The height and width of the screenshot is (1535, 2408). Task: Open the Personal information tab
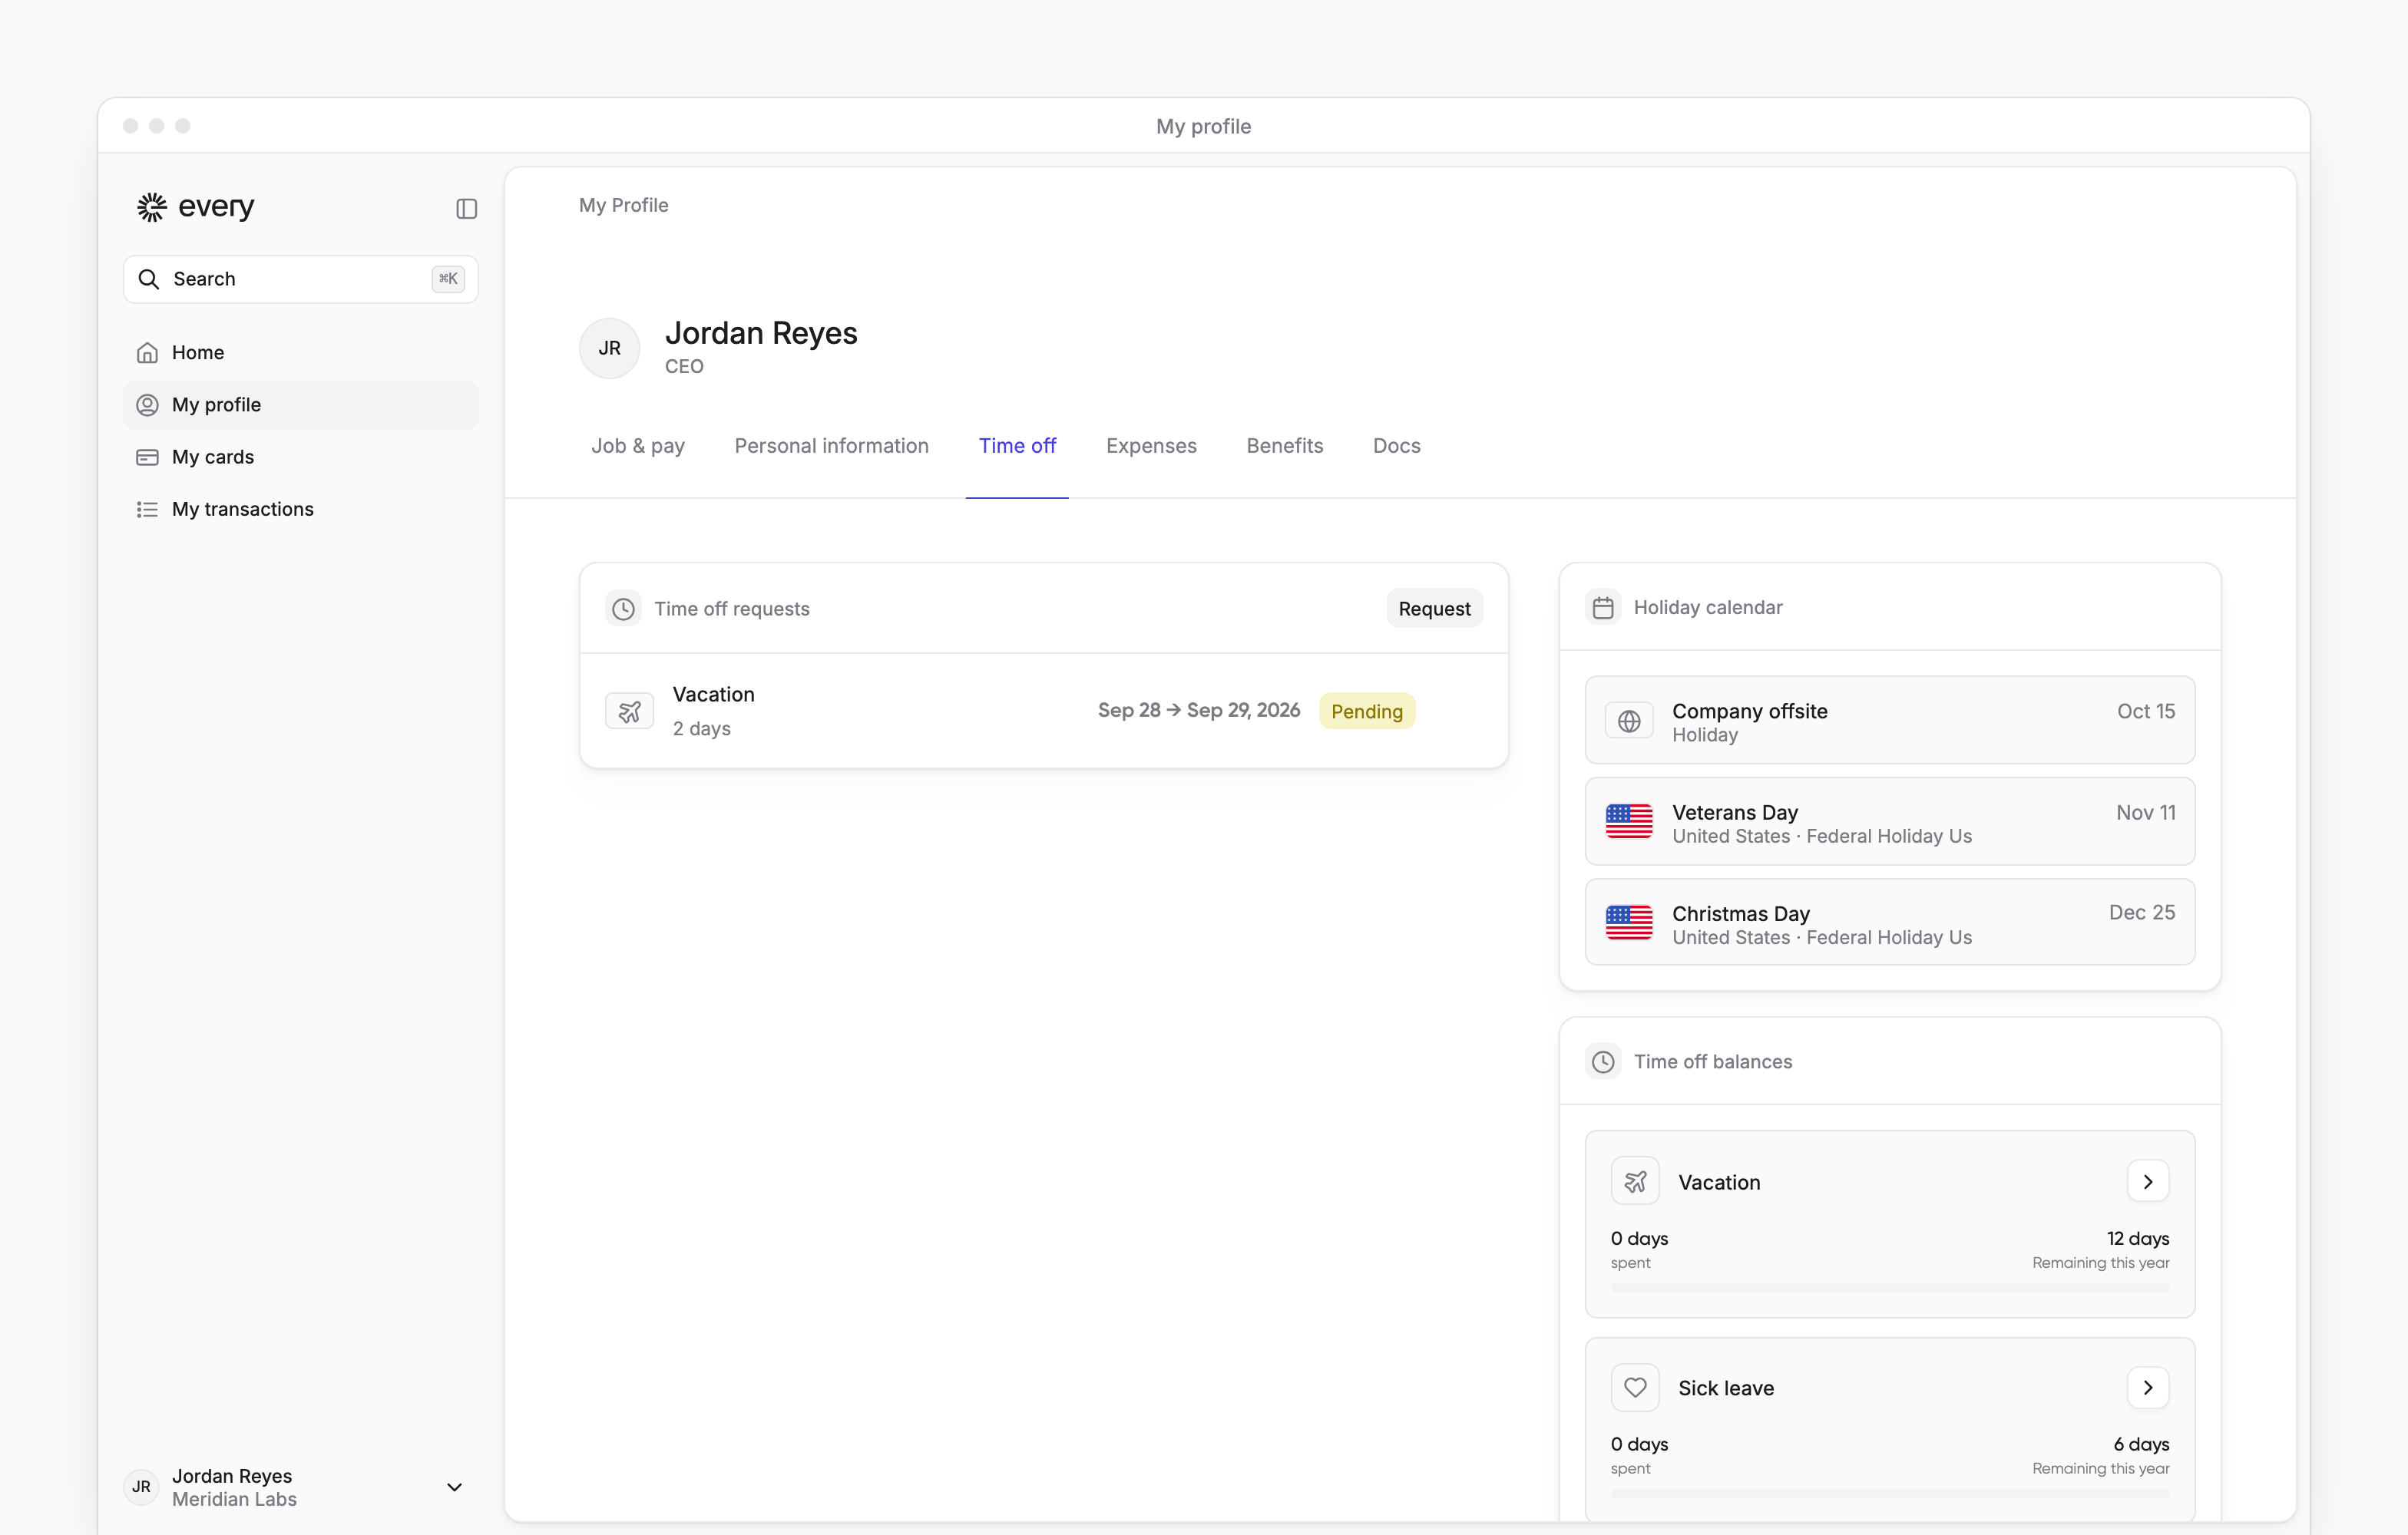tap(831, 446)
